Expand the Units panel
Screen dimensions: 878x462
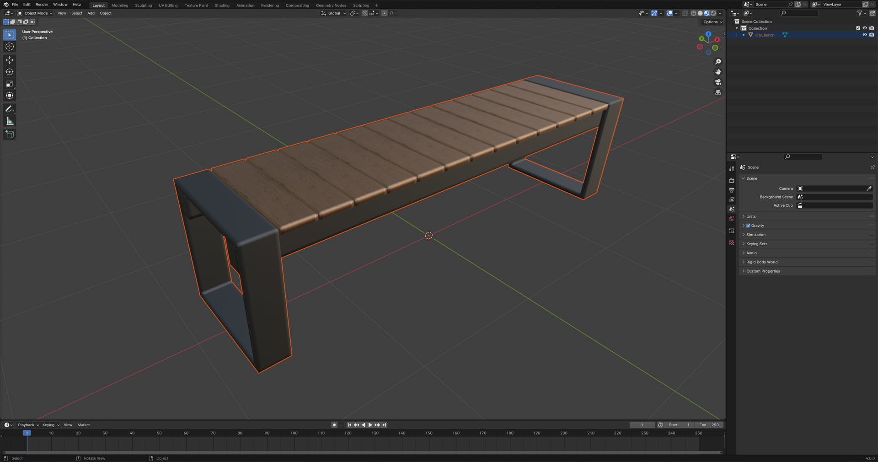pyautogui.click(x=807, y=216)
